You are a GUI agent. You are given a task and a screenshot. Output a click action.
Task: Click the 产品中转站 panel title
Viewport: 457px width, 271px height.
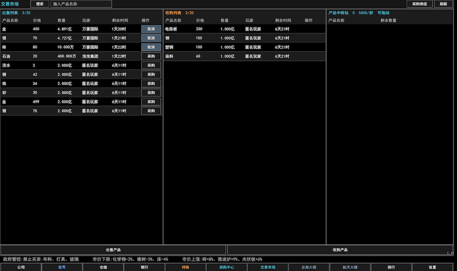point(338,13)
